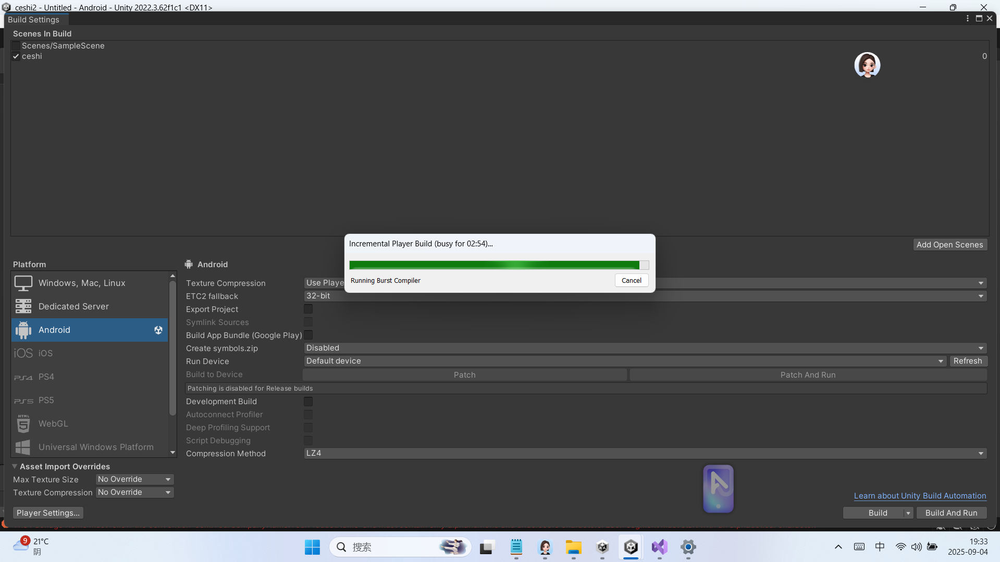Open the Create symbols.zip dropdown
This screenshot has height=562, width=1000.
point(645,348)
